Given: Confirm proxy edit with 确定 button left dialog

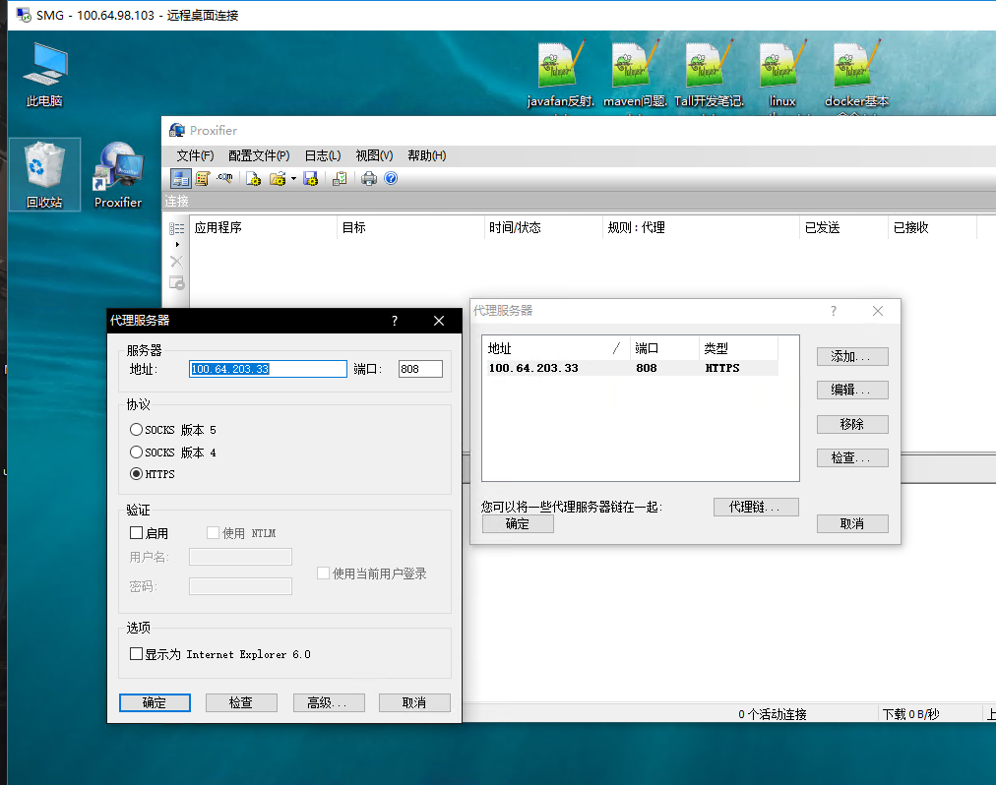Looking at the screenshot, I should (x=155, y=702).
